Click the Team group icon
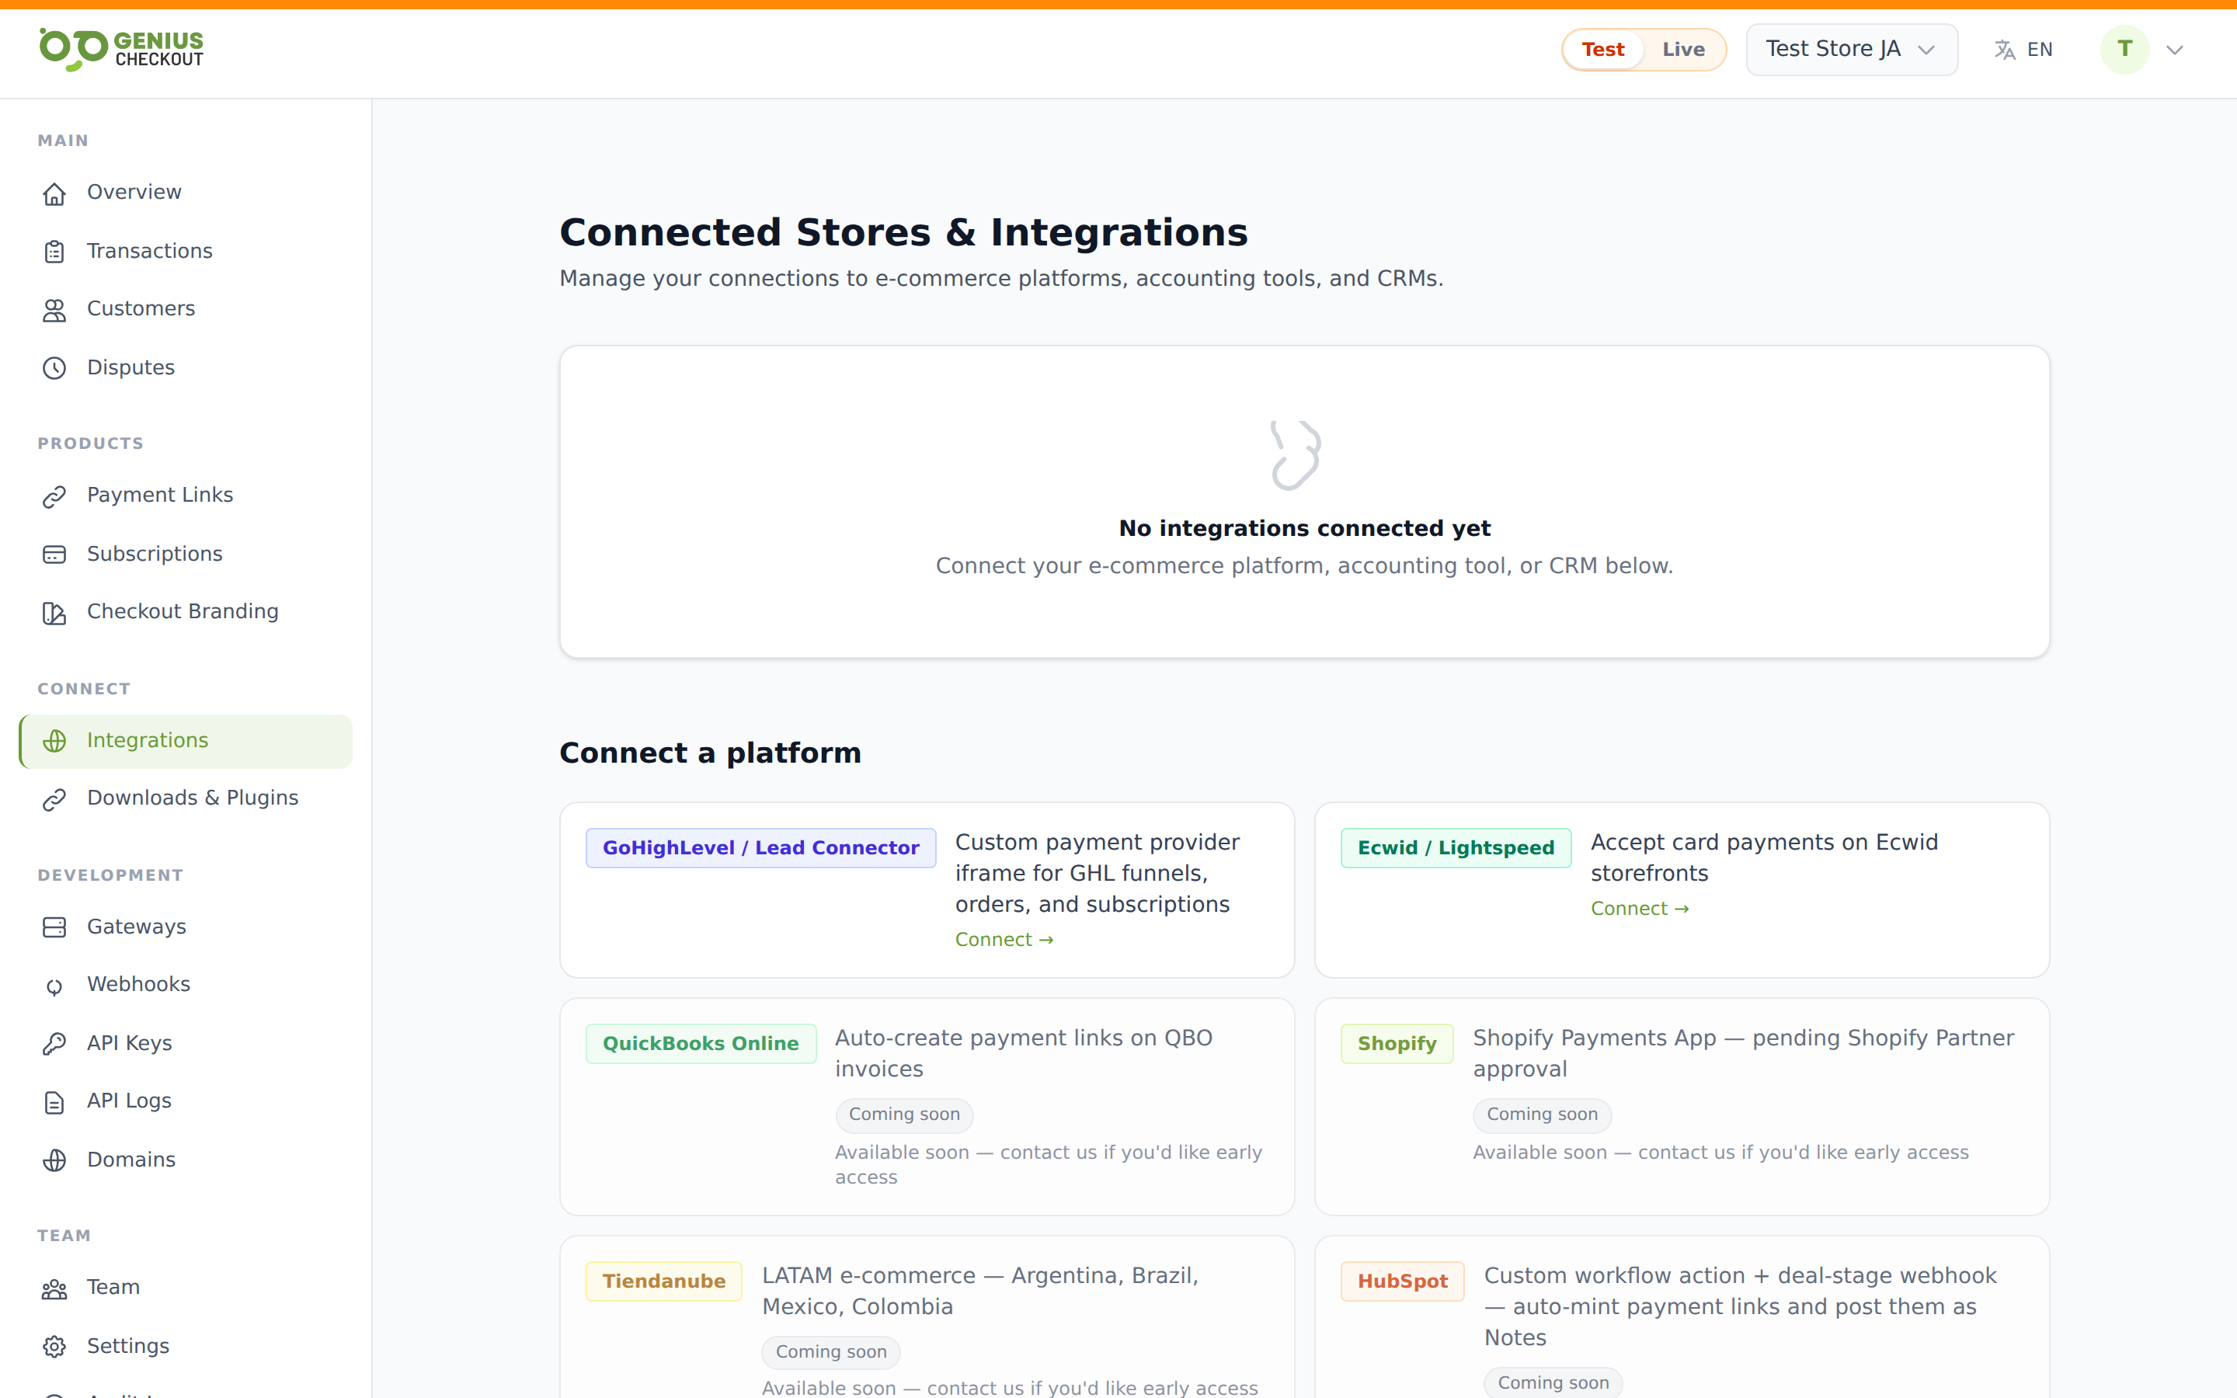The width and height of the screenshot is (2237, 1398). coord(54,1289)
